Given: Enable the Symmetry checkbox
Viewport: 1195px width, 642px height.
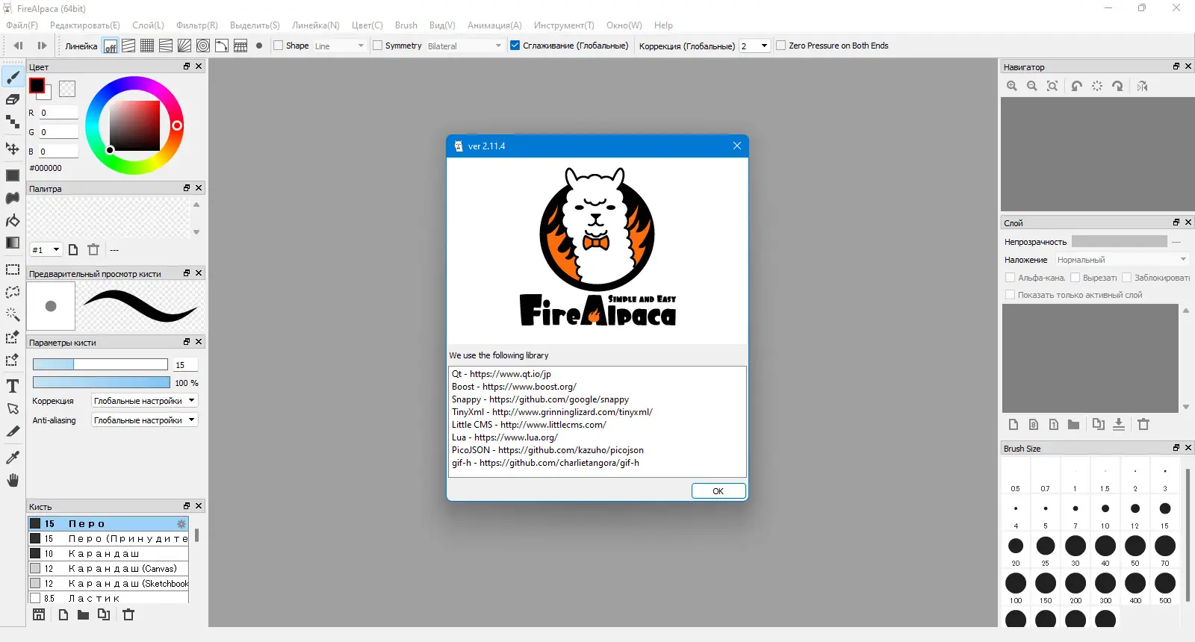Looking at the screenshot, I should click(x=378, y=46).
